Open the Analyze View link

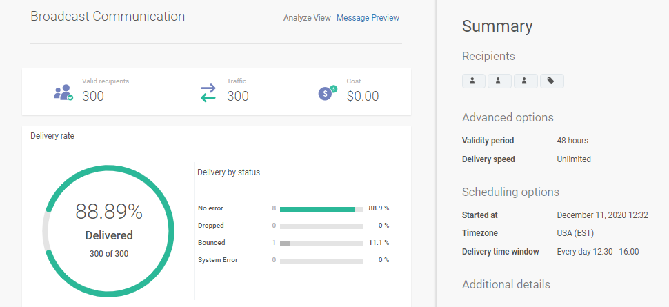(307, 18)
